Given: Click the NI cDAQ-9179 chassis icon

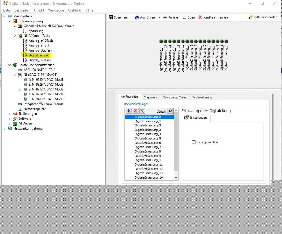Looking at the screenshot, I should 20,75.
